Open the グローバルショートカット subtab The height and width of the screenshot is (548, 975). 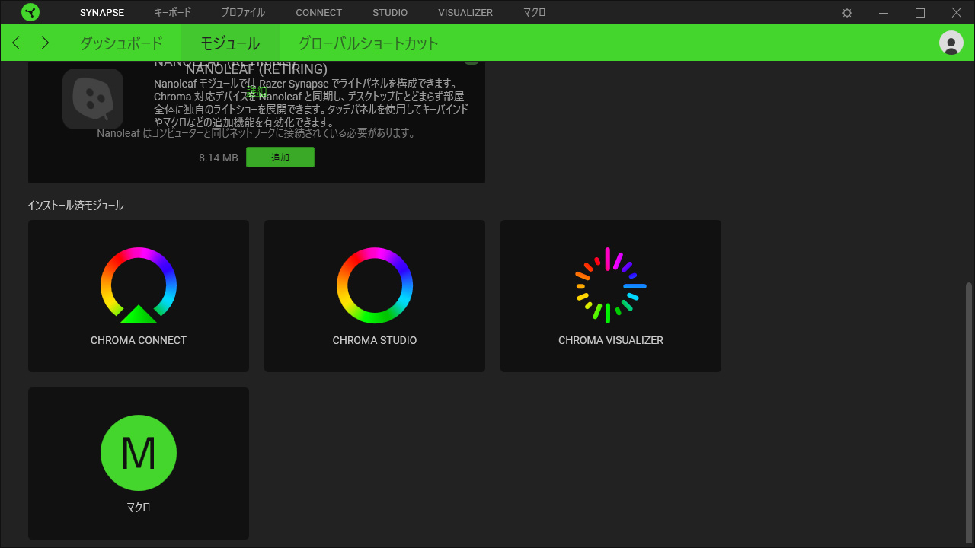coord(368,43)
